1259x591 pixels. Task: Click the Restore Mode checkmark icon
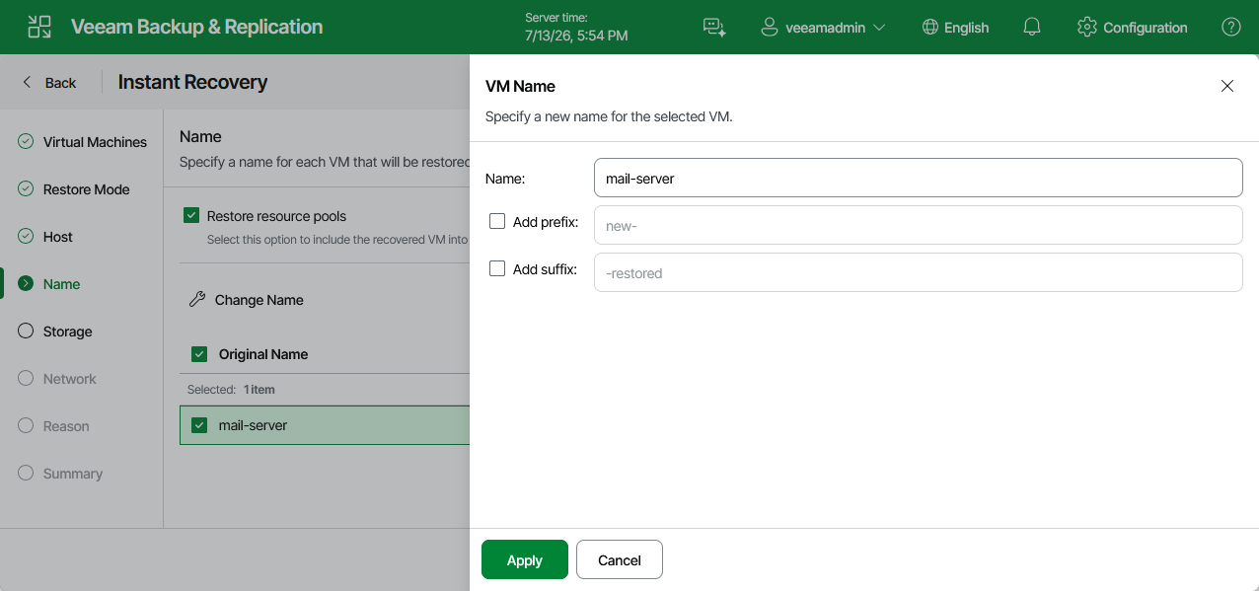[x=26, y=189]
